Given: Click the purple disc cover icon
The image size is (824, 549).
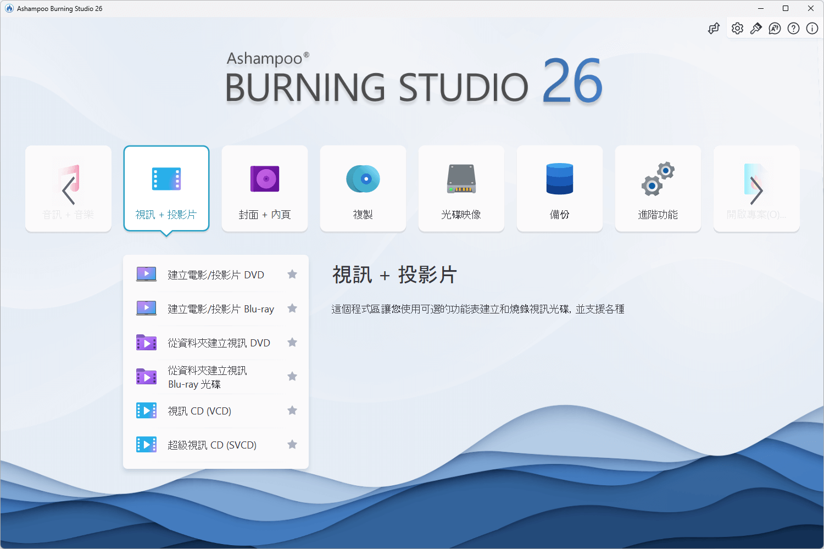Looking at the screenshot, I should (265, 178).
